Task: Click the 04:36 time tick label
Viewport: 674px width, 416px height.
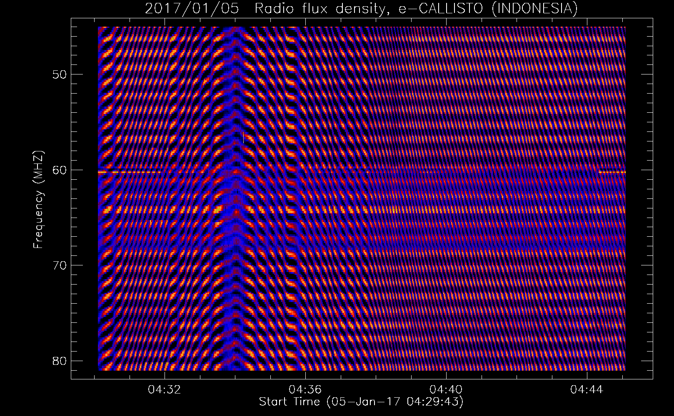Action: 305,390
